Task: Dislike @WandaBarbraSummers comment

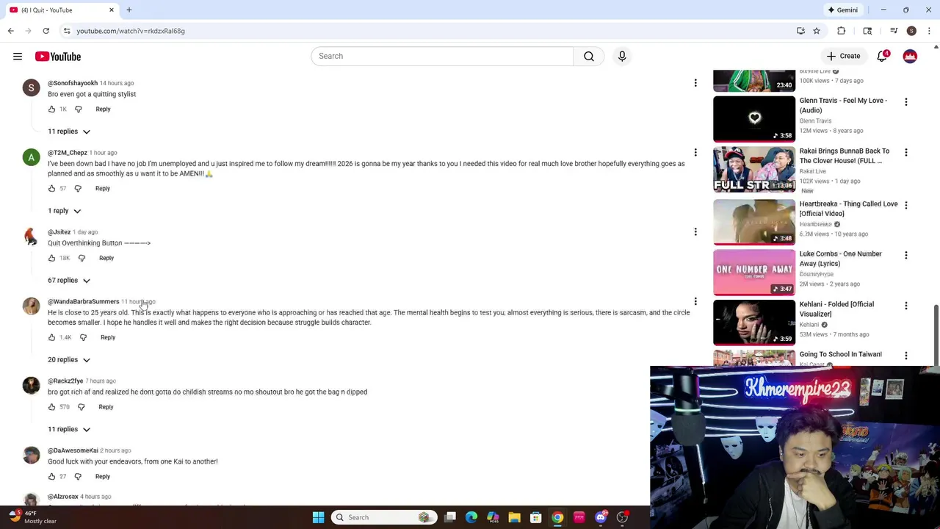Action: [83, 337]
